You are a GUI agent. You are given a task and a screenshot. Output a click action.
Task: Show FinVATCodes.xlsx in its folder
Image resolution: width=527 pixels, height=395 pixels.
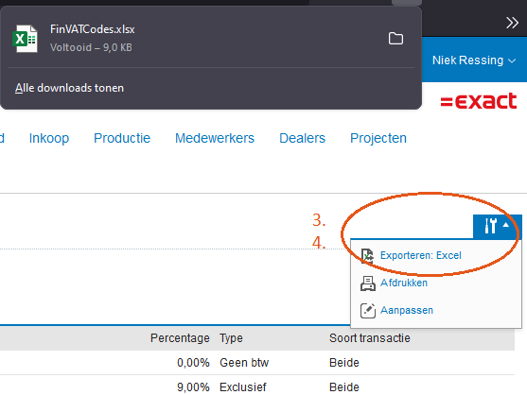click(395, 38)
